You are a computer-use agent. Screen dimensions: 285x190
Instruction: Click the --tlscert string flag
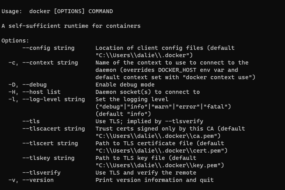(x=50, y=143)
